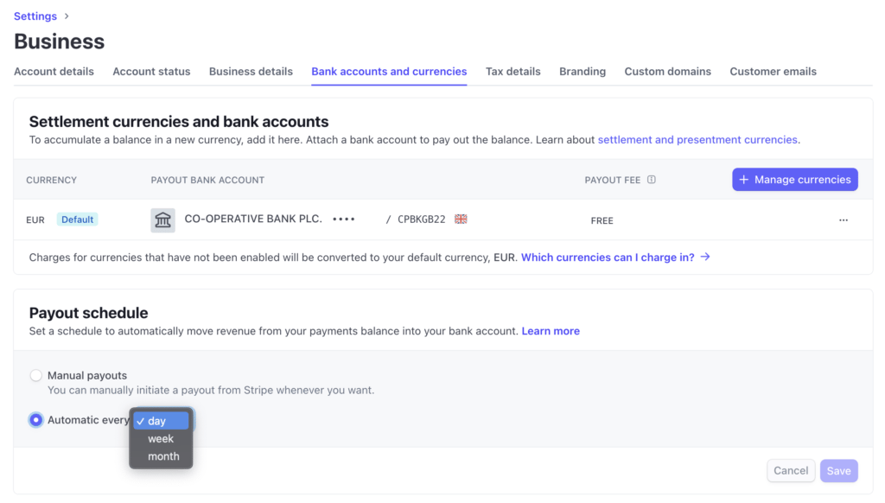Click the Settings breadcrumb link
The image size is (885, 503).
35,16
